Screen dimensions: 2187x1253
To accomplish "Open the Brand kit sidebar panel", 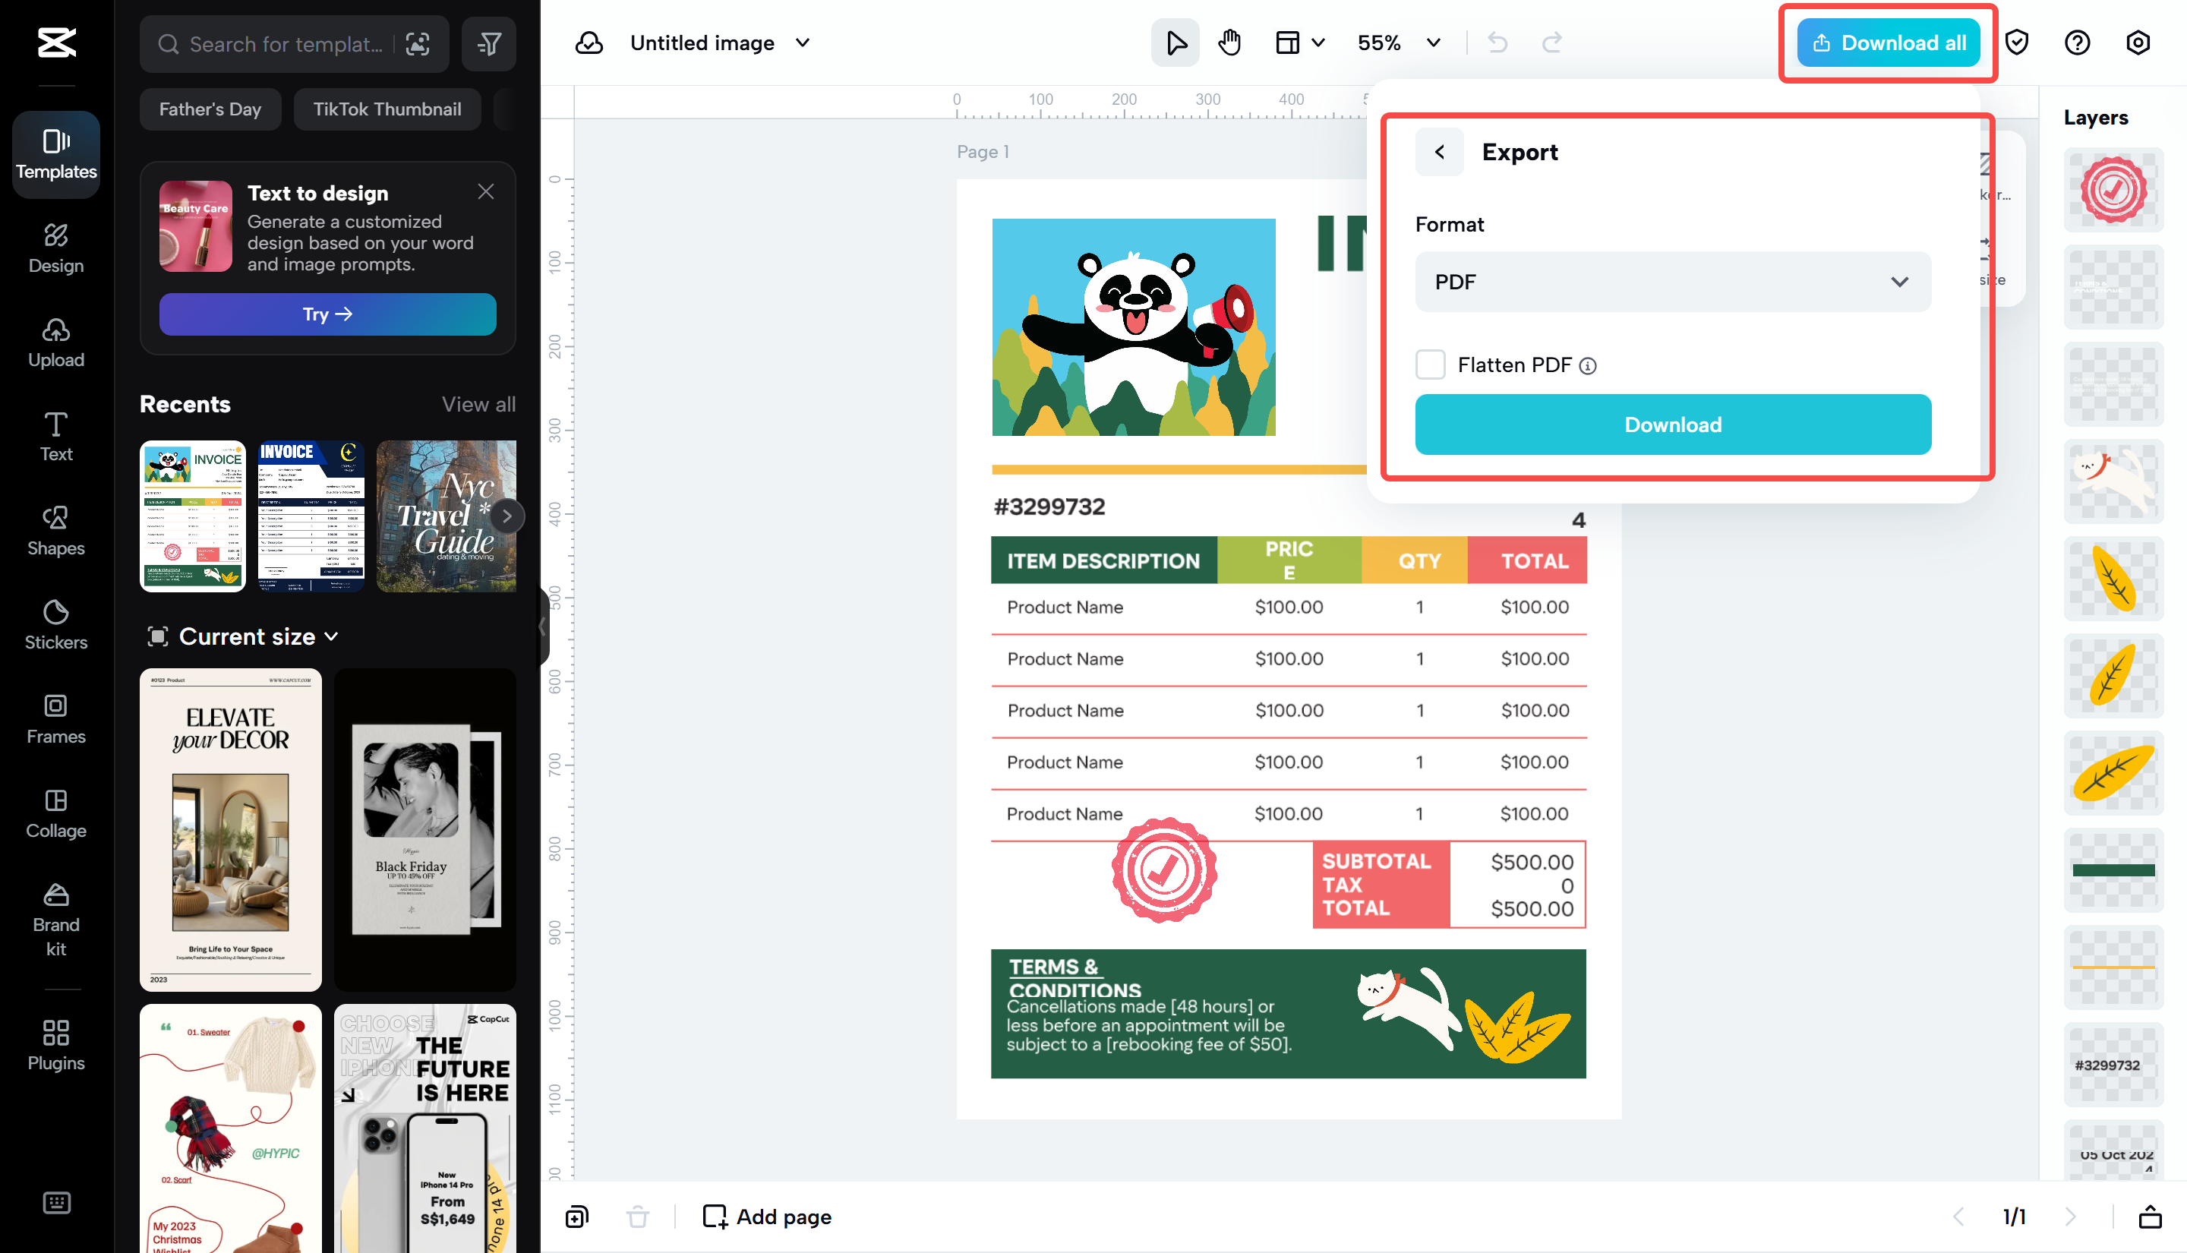I will click(x=56, y=920).
